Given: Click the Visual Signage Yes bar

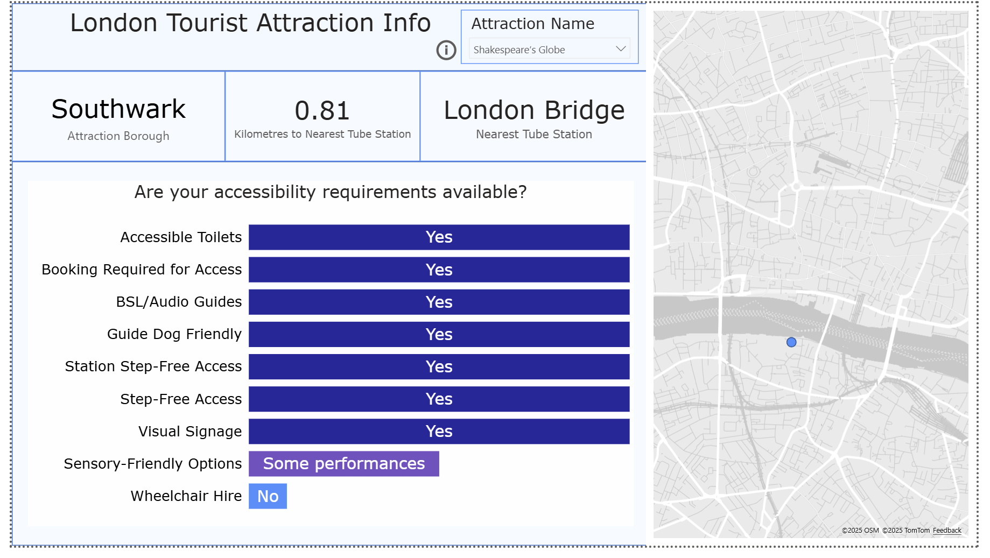Looking at the screenshot, I should point(439,431).
